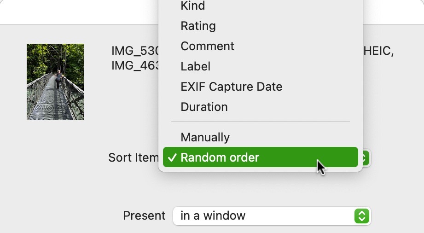The image size is (424, 233).
Task: Click the "in a window" text
Action: tap(213, 216)
